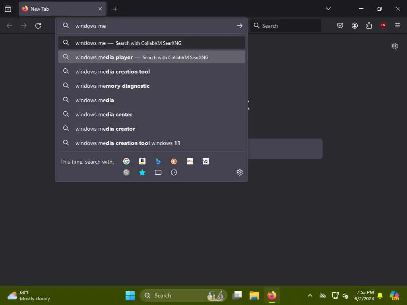Image resolution: width=407 pixels, height=305 pixels.
Task: Click the toolbar Search box
Action: click(285, 26)
